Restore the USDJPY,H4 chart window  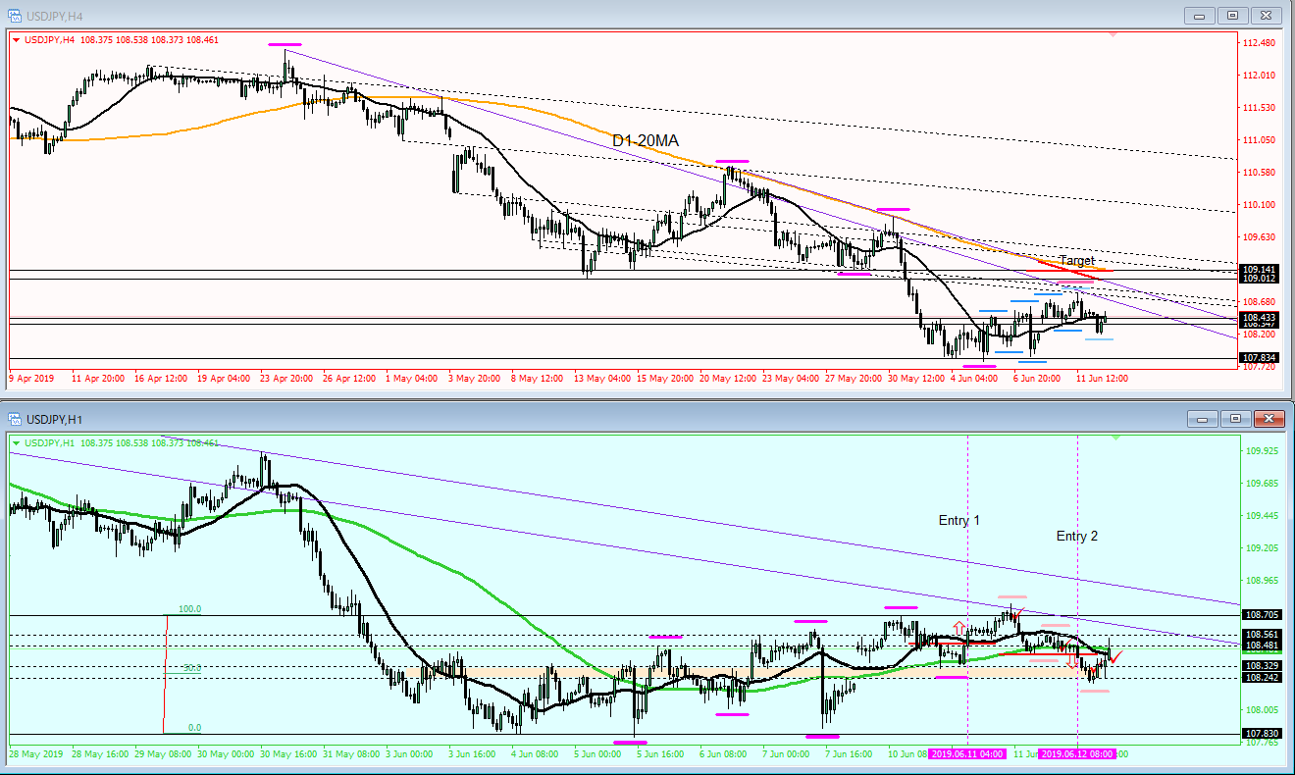coord(1233,15)
